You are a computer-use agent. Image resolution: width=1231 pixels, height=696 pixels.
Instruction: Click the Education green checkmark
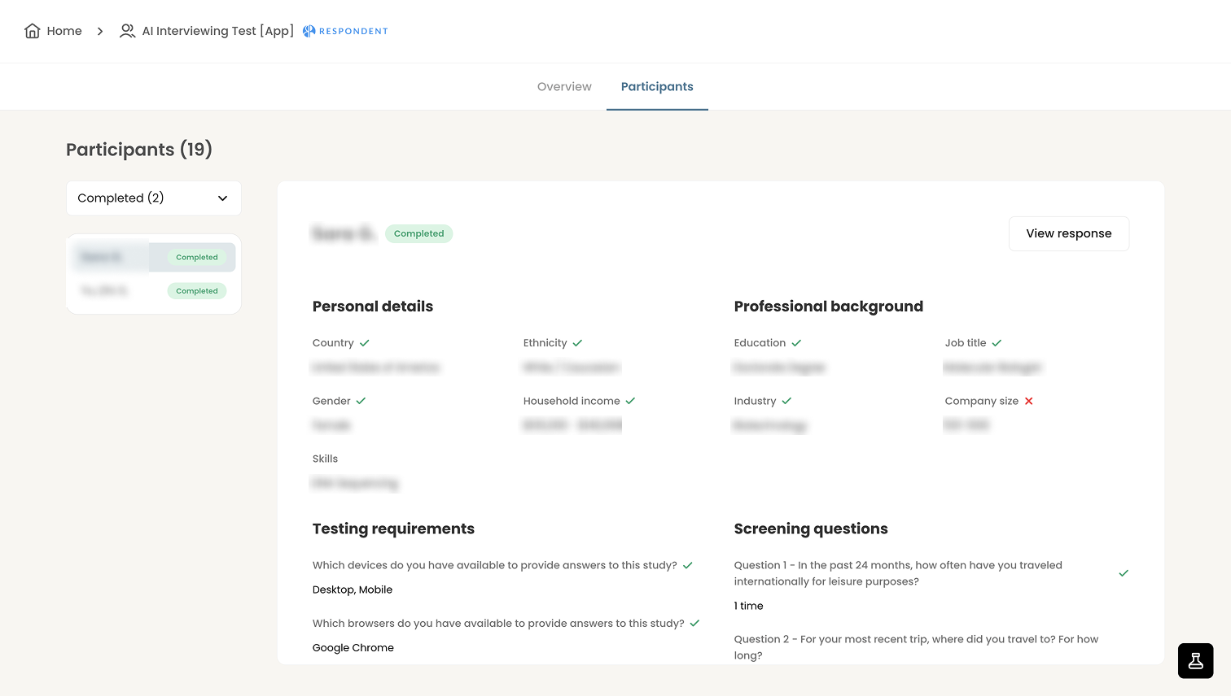pyautogui.click(x=796, y=343)
